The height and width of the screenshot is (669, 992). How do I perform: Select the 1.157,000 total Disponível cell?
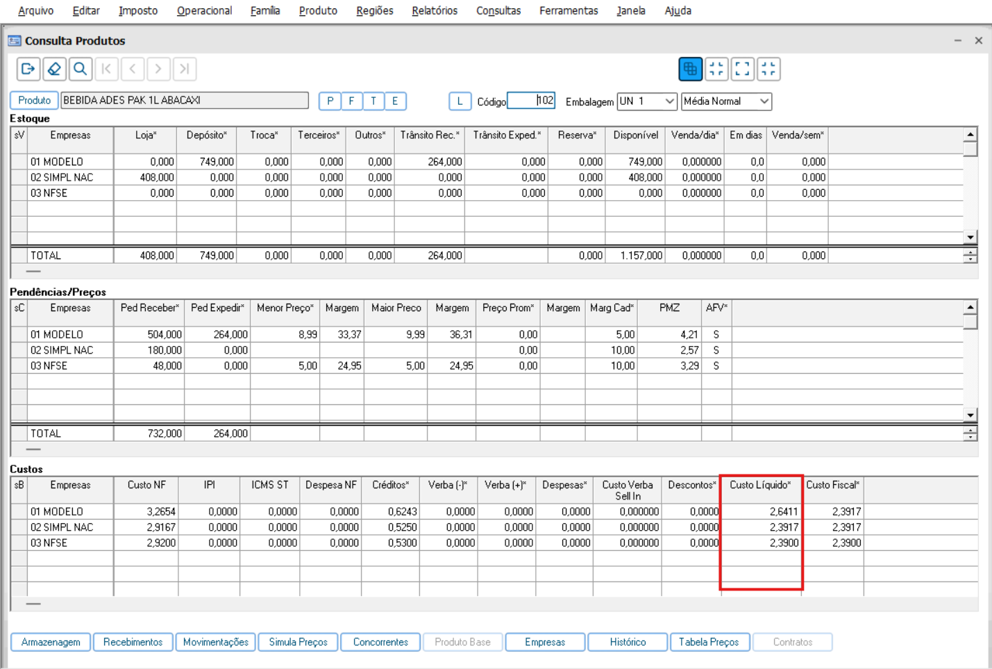[635, 256]
